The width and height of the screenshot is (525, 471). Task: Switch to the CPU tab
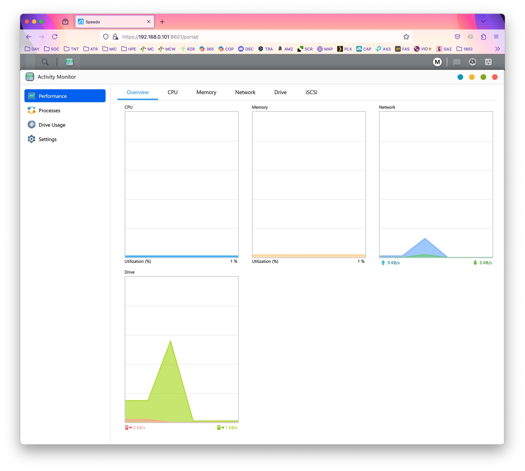tap(173, 92)
